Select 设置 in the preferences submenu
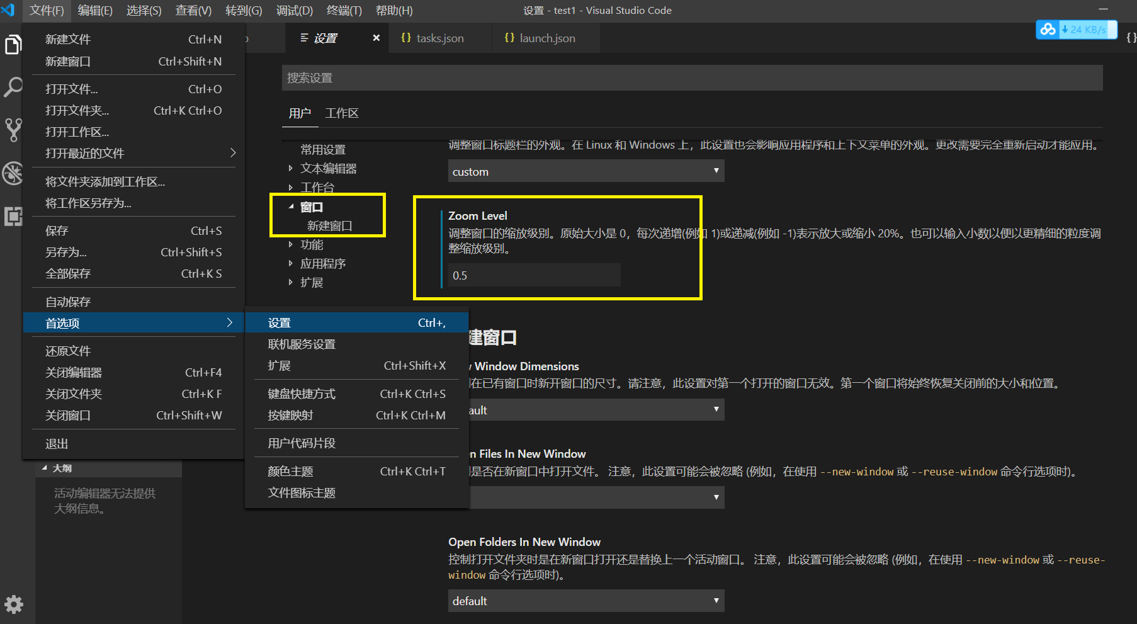 [x=357, y=322]
